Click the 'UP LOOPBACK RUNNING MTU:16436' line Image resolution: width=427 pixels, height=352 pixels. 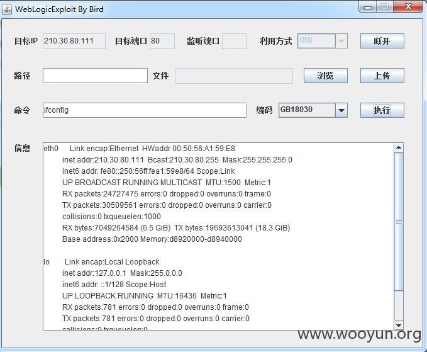pyautogui.click(x=145, y=296)
